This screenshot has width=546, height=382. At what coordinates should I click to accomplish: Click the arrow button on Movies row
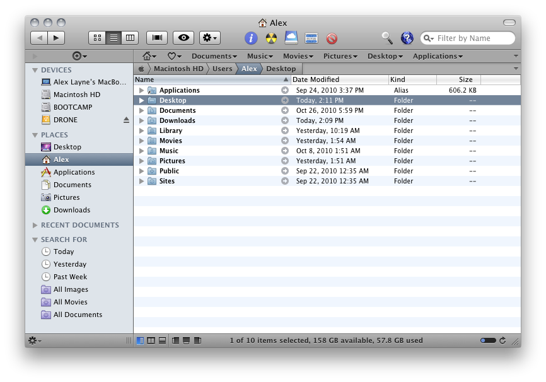285,141
